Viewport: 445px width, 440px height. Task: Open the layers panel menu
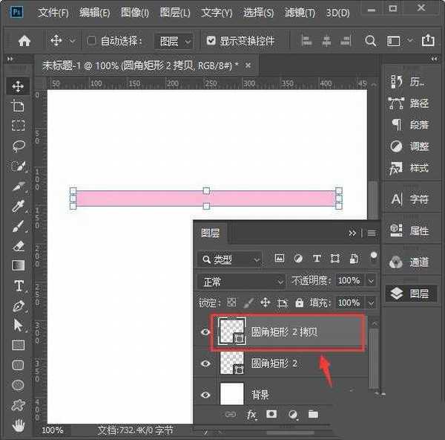click(372, 233)
